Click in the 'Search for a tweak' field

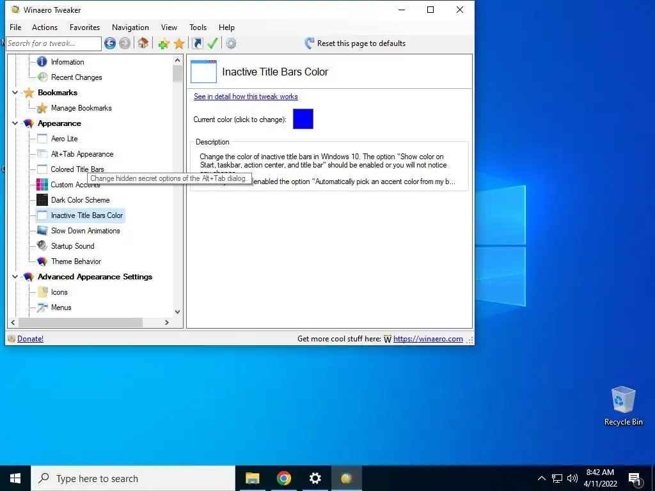coord(54,43)
